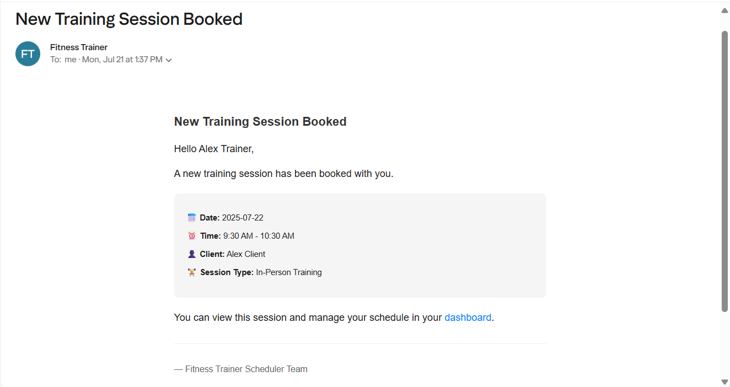
Task: Select the person icon beside Client
Action: point(192,254)
